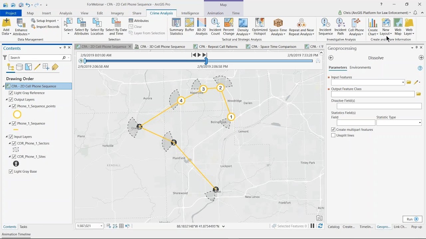Hide the Light Gray Base layer
This screenshot has height=239, width=426.
click(11, 172)
